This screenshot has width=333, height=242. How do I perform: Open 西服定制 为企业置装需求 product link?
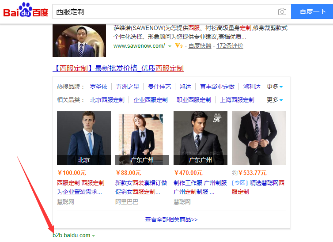click(x=81, y=187)
